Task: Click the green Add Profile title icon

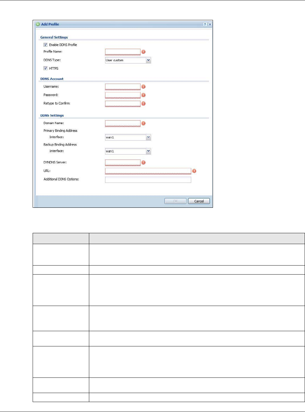Action: [x=38, y=24]
